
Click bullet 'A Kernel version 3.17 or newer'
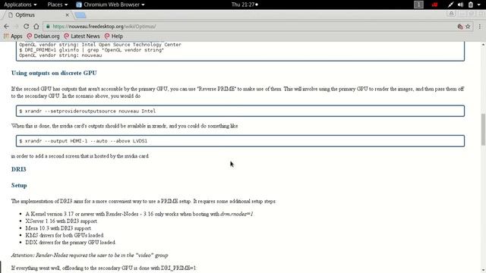[140, 214]
